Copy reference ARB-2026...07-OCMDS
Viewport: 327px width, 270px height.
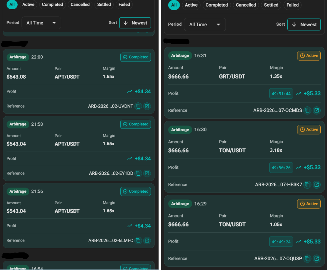click(307, 110)
